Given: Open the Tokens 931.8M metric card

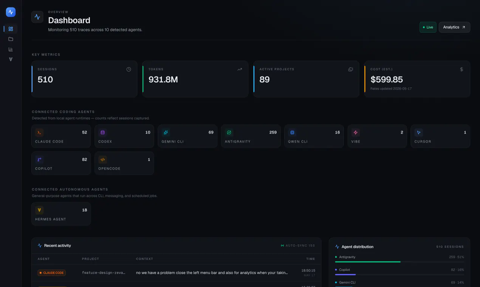Looking at the screenshot, I should click(x=195, y=79).
